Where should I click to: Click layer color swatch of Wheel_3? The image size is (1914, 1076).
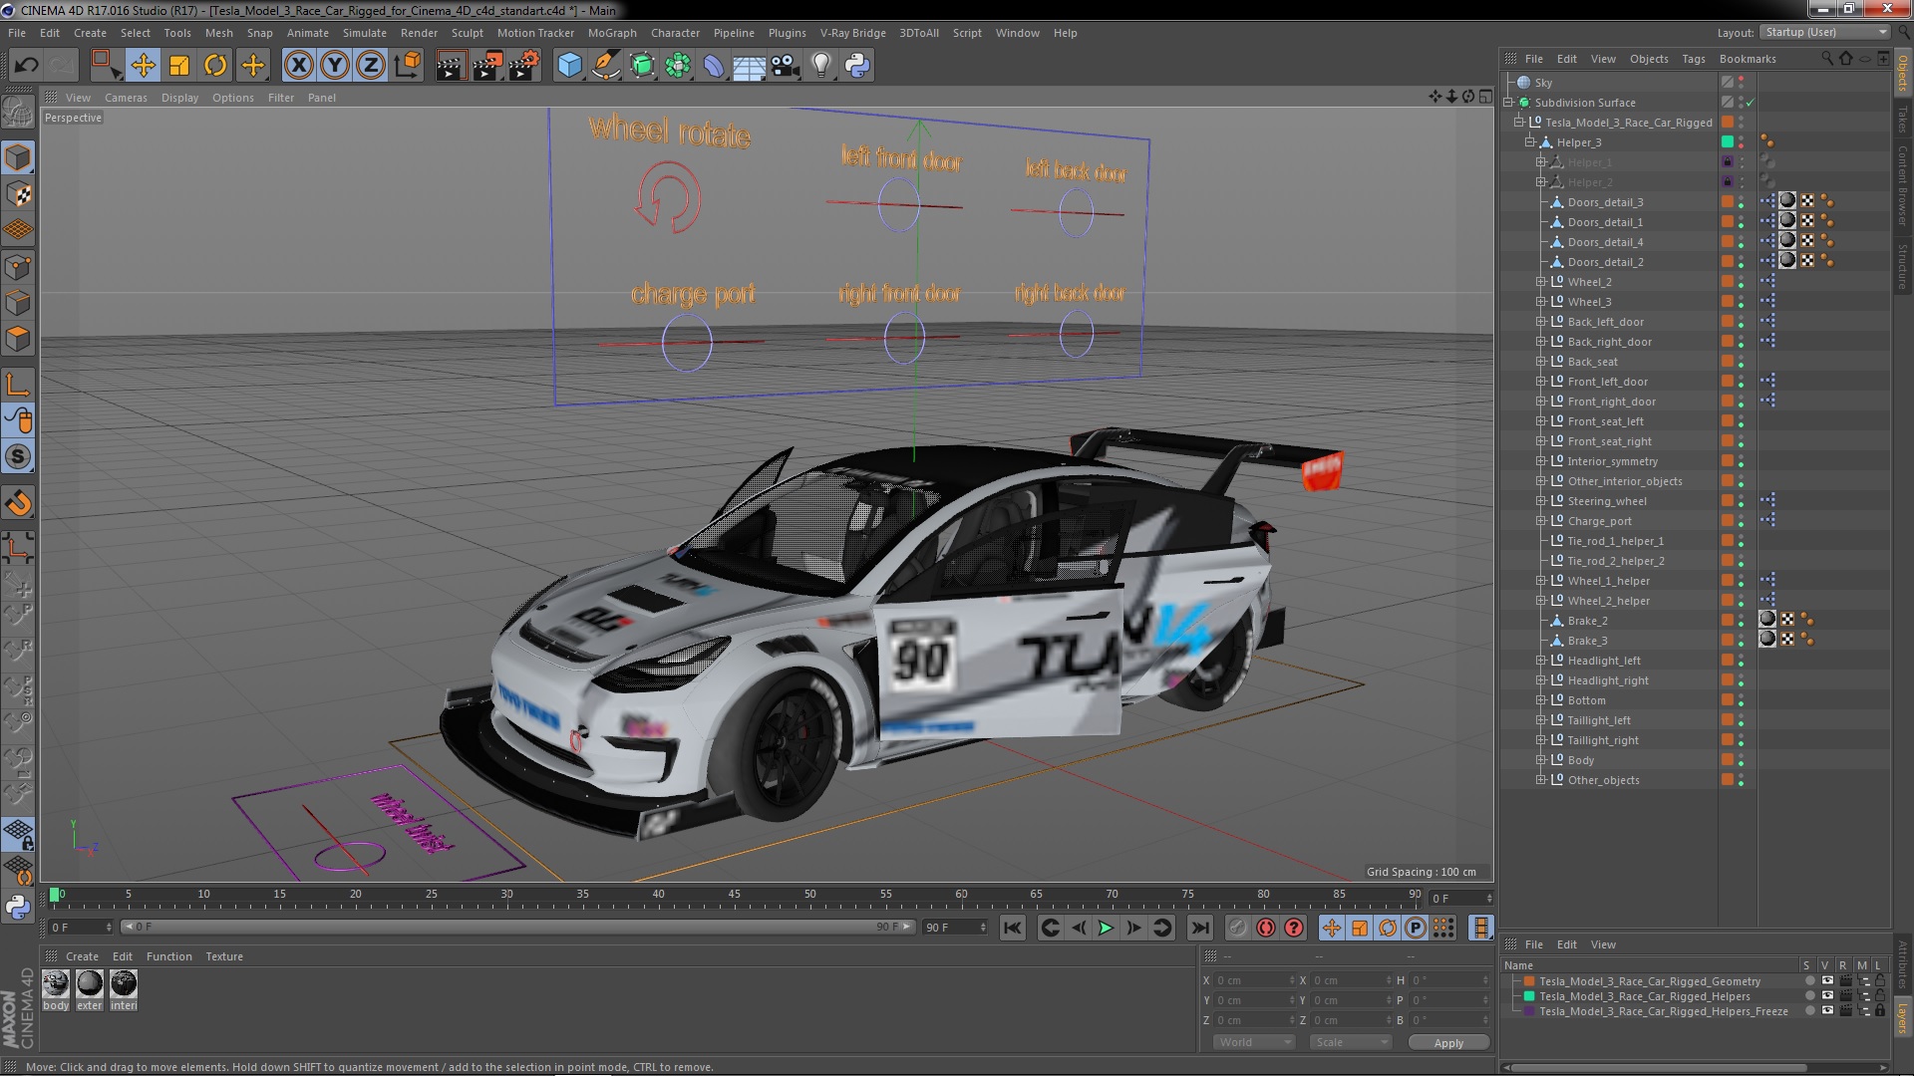click(1728, 302)
